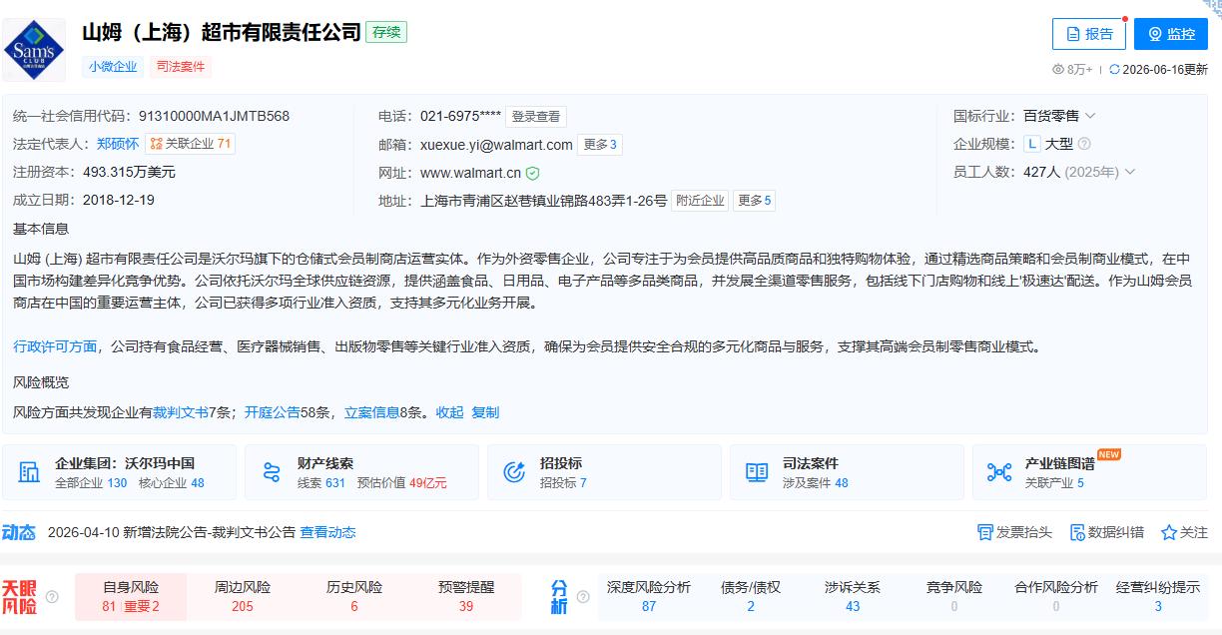Open 关联产业 5 count
This screenshot has width=1222, height=635.
[1054, 483]
